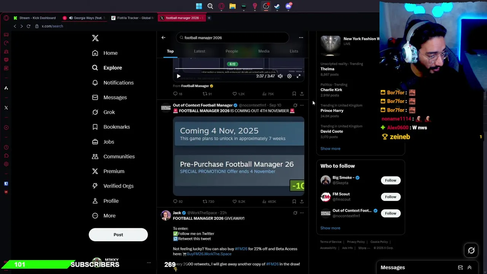Switch to the Lists results tab
487x274 pixels.
294,51
